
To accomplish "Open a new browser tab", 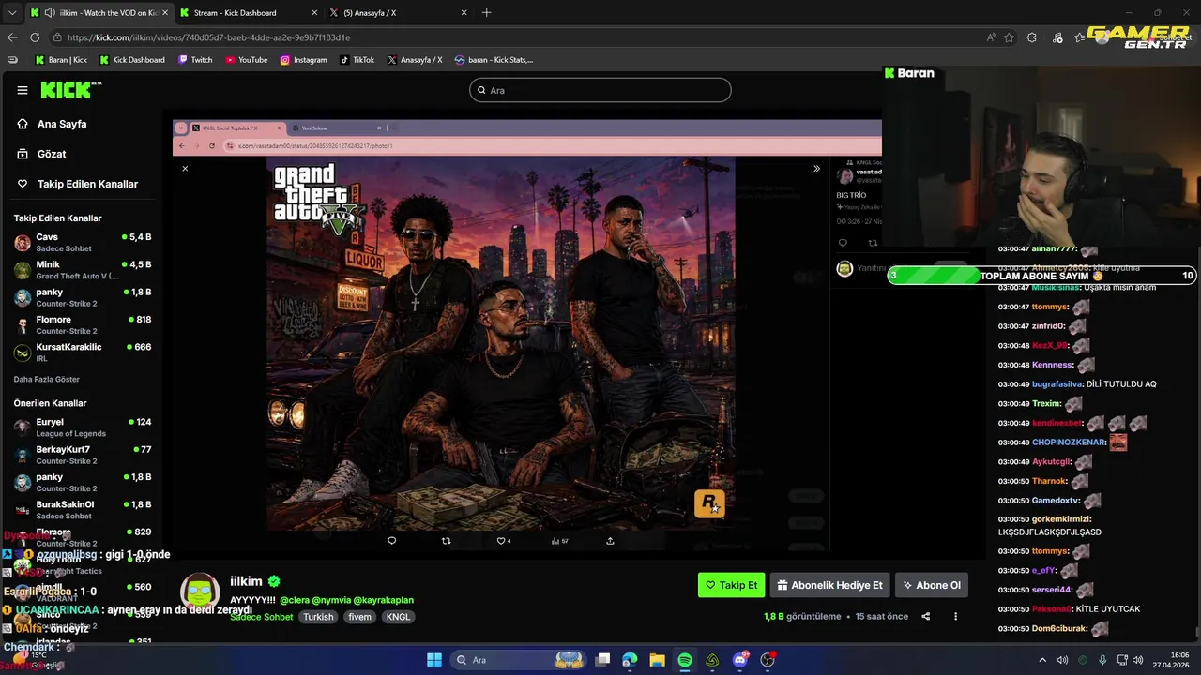I will pyautogui.click(x=486, y=13).
